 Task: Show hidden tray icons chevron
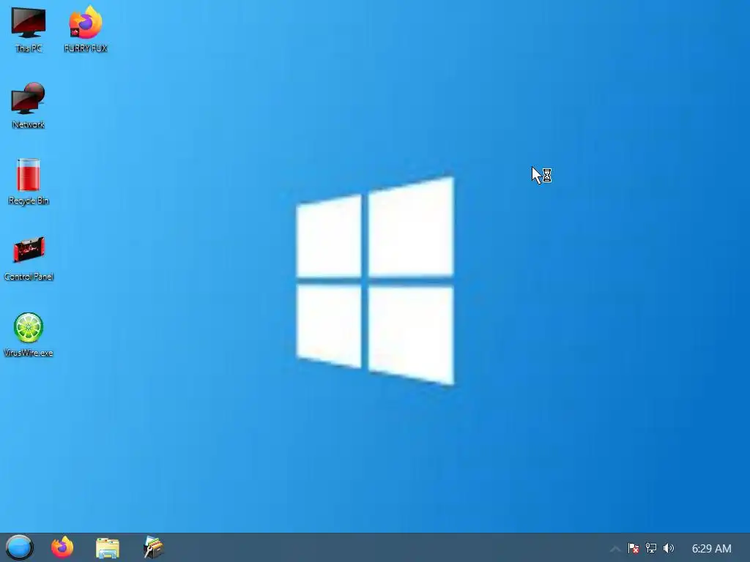(x=615, y=549)
